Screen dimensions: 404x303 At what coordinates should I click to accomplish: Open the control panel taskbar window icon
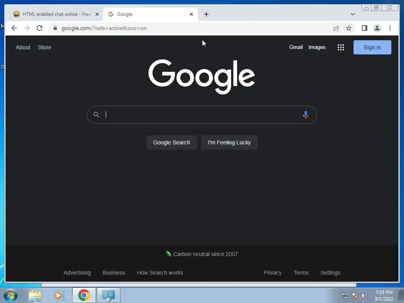108,295
